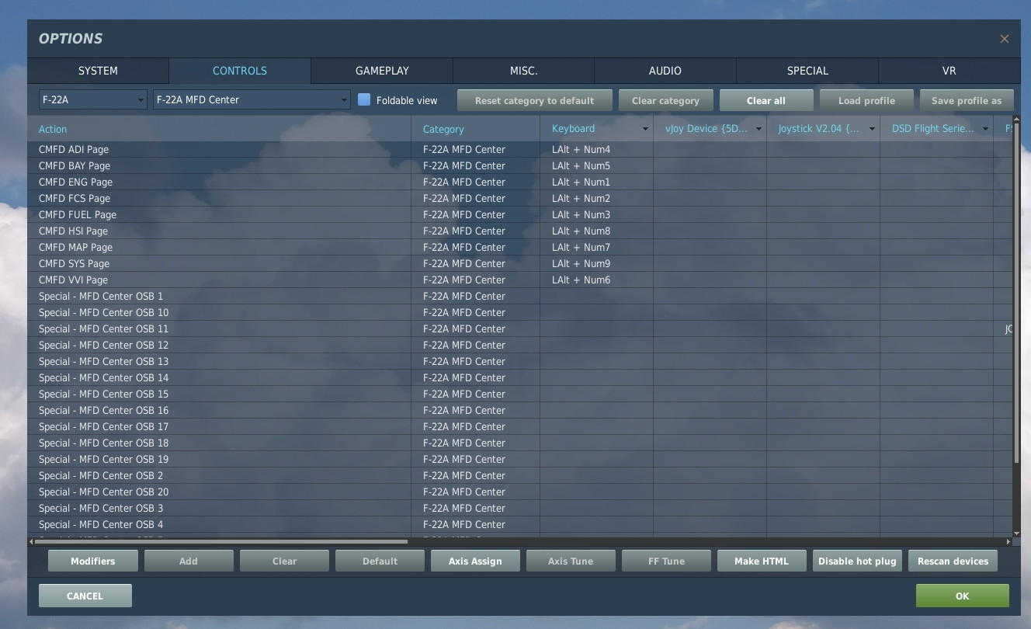Switch to the SPECIAL tab

[807, 71]
